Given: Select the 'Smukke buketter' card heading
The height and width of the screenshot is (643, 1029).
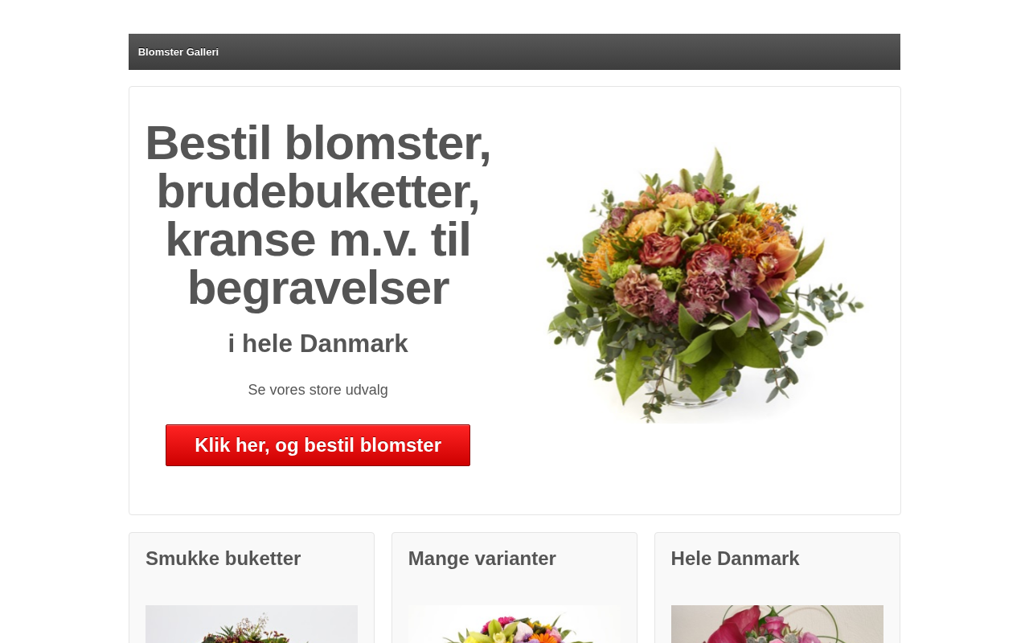Looking at the screenshot, I should (223, 559).
